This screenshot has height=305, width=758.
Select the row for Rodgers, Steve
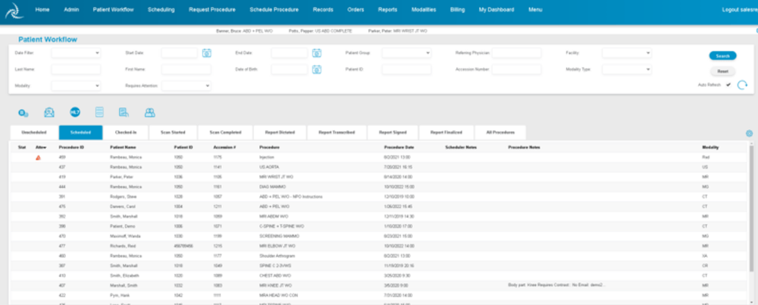pyautogui.click(x=380, y=197)
